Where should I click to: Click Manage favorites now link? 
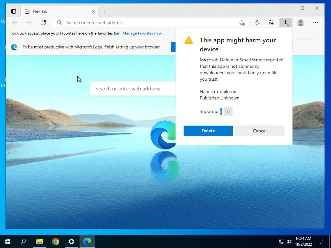(142, 33)
